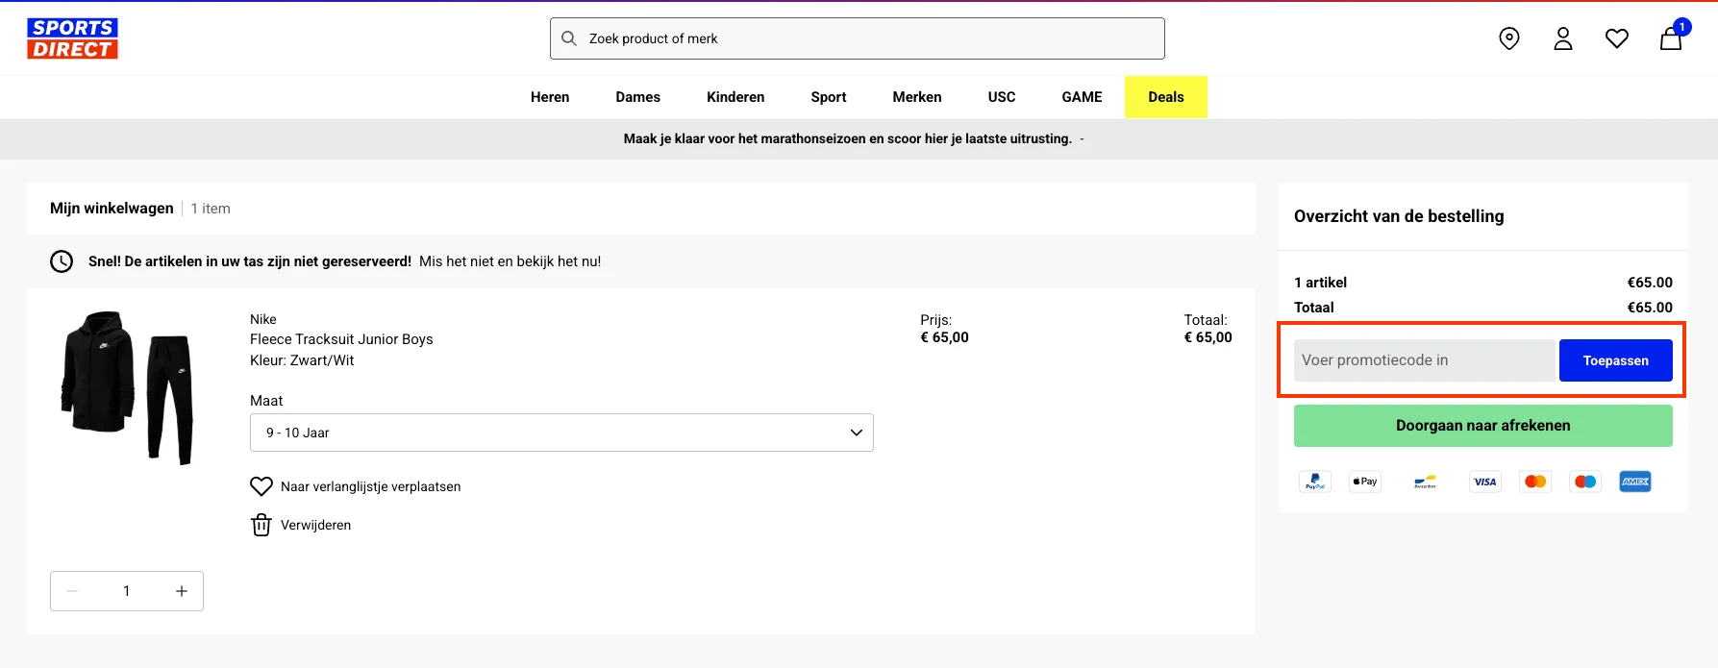
Task: Focus the promotiecode input field
Action: pos(1424,360)
